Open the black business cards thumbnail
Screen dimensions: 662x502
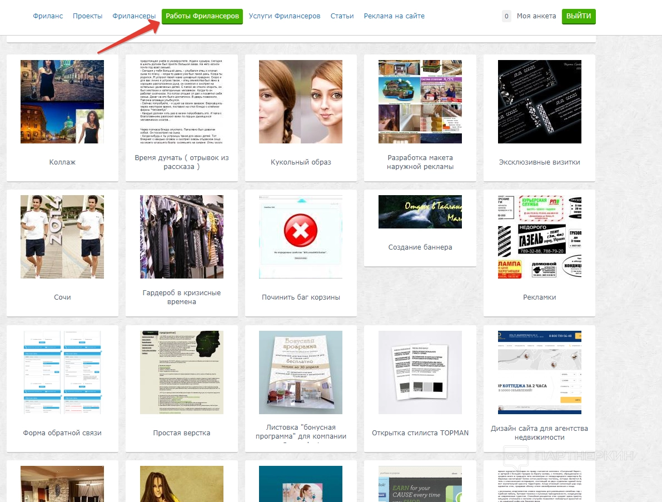(540, 101)
